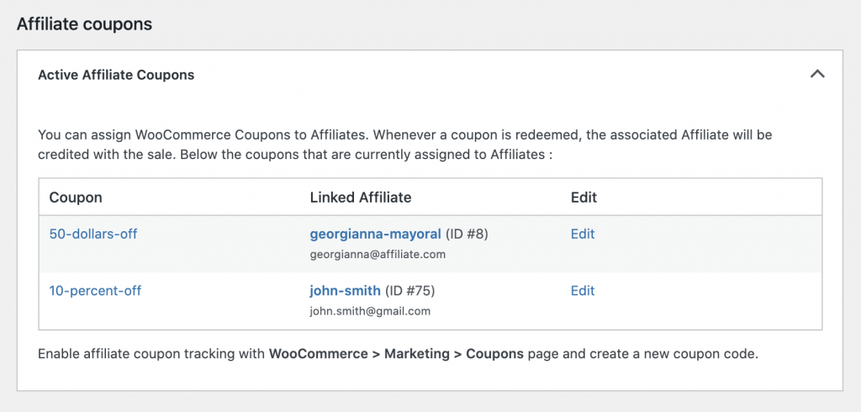Screen dimensions: 861x412
Task: Select the georgianna@affiliate.com email text
Action: click(378, 254)
